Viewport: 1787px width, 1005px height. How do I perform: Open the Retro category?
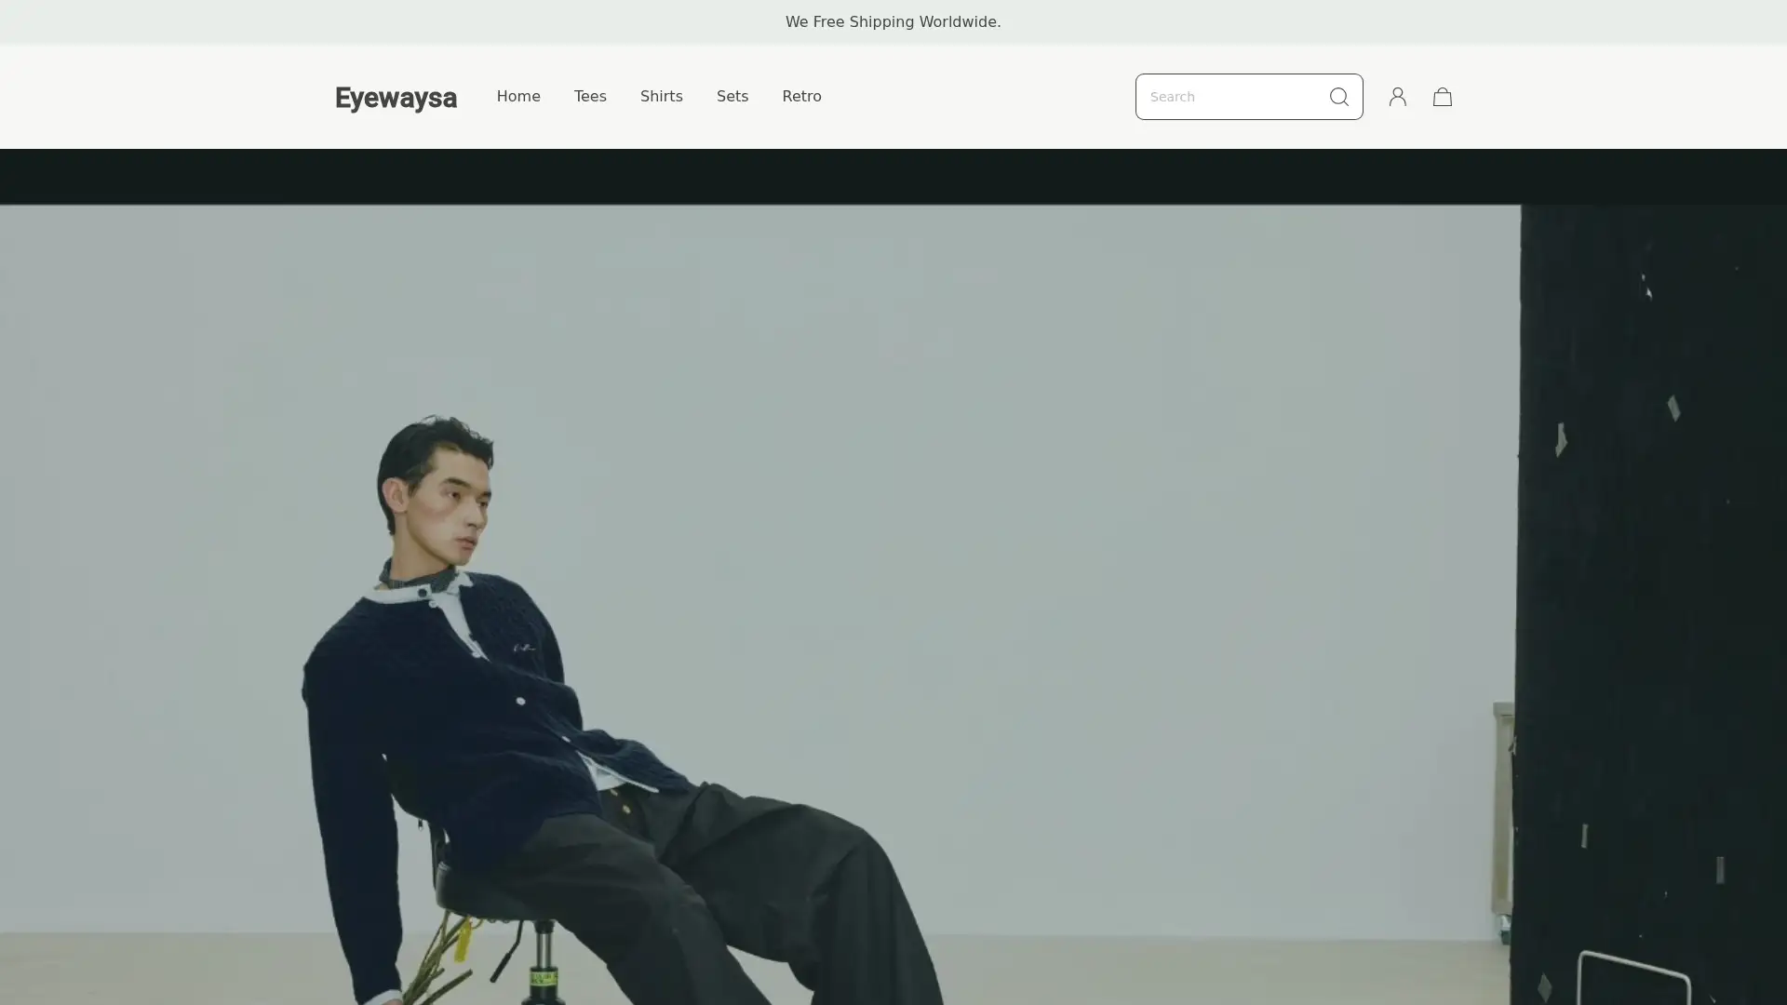(x=801, y=96)
